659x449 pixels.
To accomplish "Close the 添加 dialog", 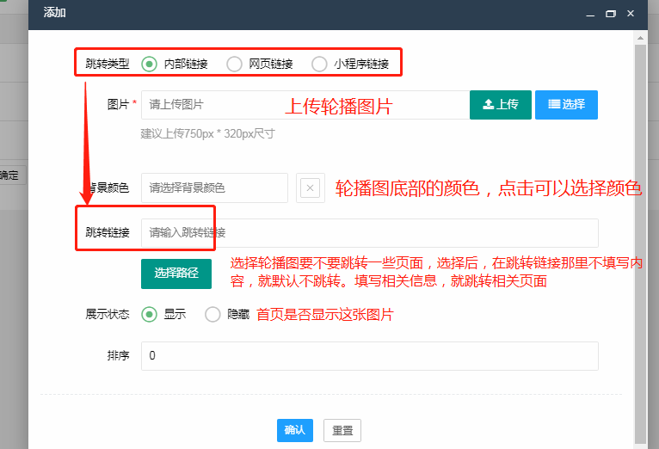I will (631, 14).
